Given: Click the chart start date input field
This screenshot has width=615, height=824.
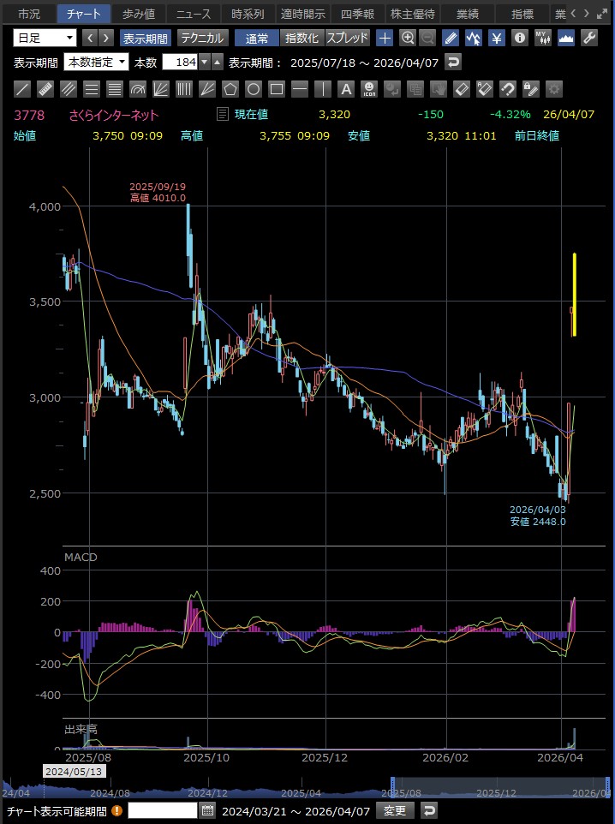Looking at the screenshot, I should pos(162,810).
